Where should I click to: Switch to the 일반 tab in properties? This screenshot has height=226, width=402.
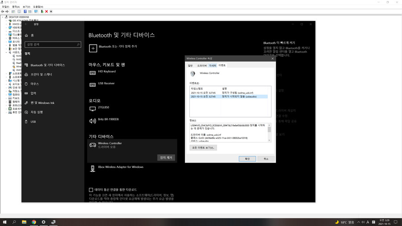pos(190,66)
